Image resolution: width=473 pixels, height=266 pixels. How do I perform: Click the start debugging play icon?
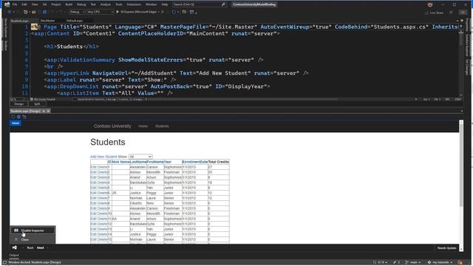pyautogui.click(x=118, y=12)
